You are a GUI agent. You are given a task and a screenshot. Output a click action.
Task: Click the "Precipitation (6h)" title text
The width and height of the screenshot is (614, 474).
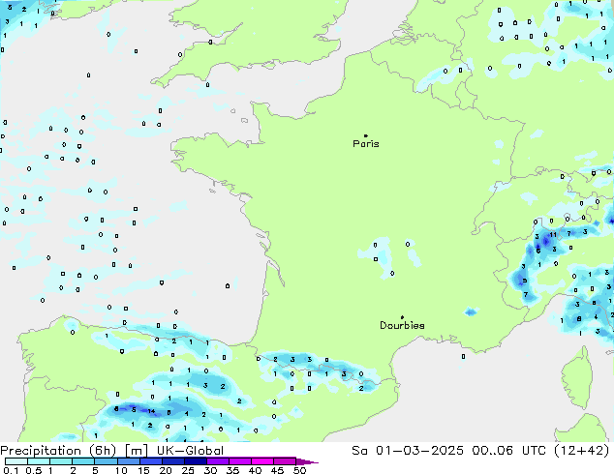pyautogui.click(x=58, y=451)
